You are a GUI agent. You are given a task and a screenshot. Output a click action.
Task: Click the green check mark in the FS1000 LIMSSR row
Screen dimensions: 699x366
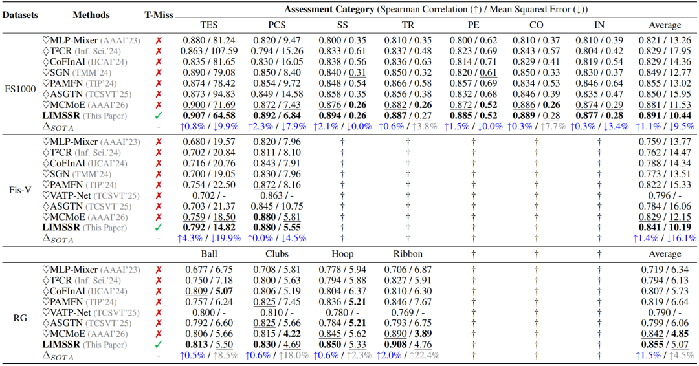(x=159, y=116)
